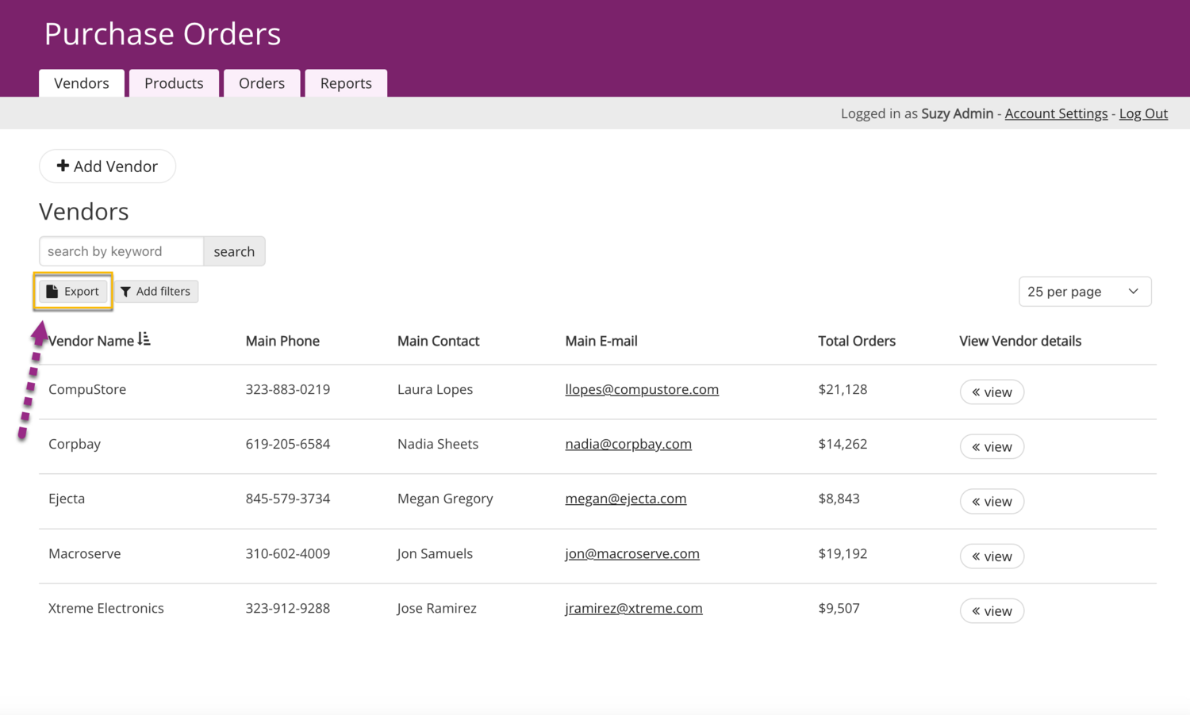
Task: Click the plus icon in Add Vendor
Action: click(63, 166)
